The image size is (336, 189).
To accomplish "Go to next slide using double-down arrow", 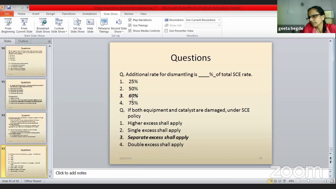I will (330, 162).
